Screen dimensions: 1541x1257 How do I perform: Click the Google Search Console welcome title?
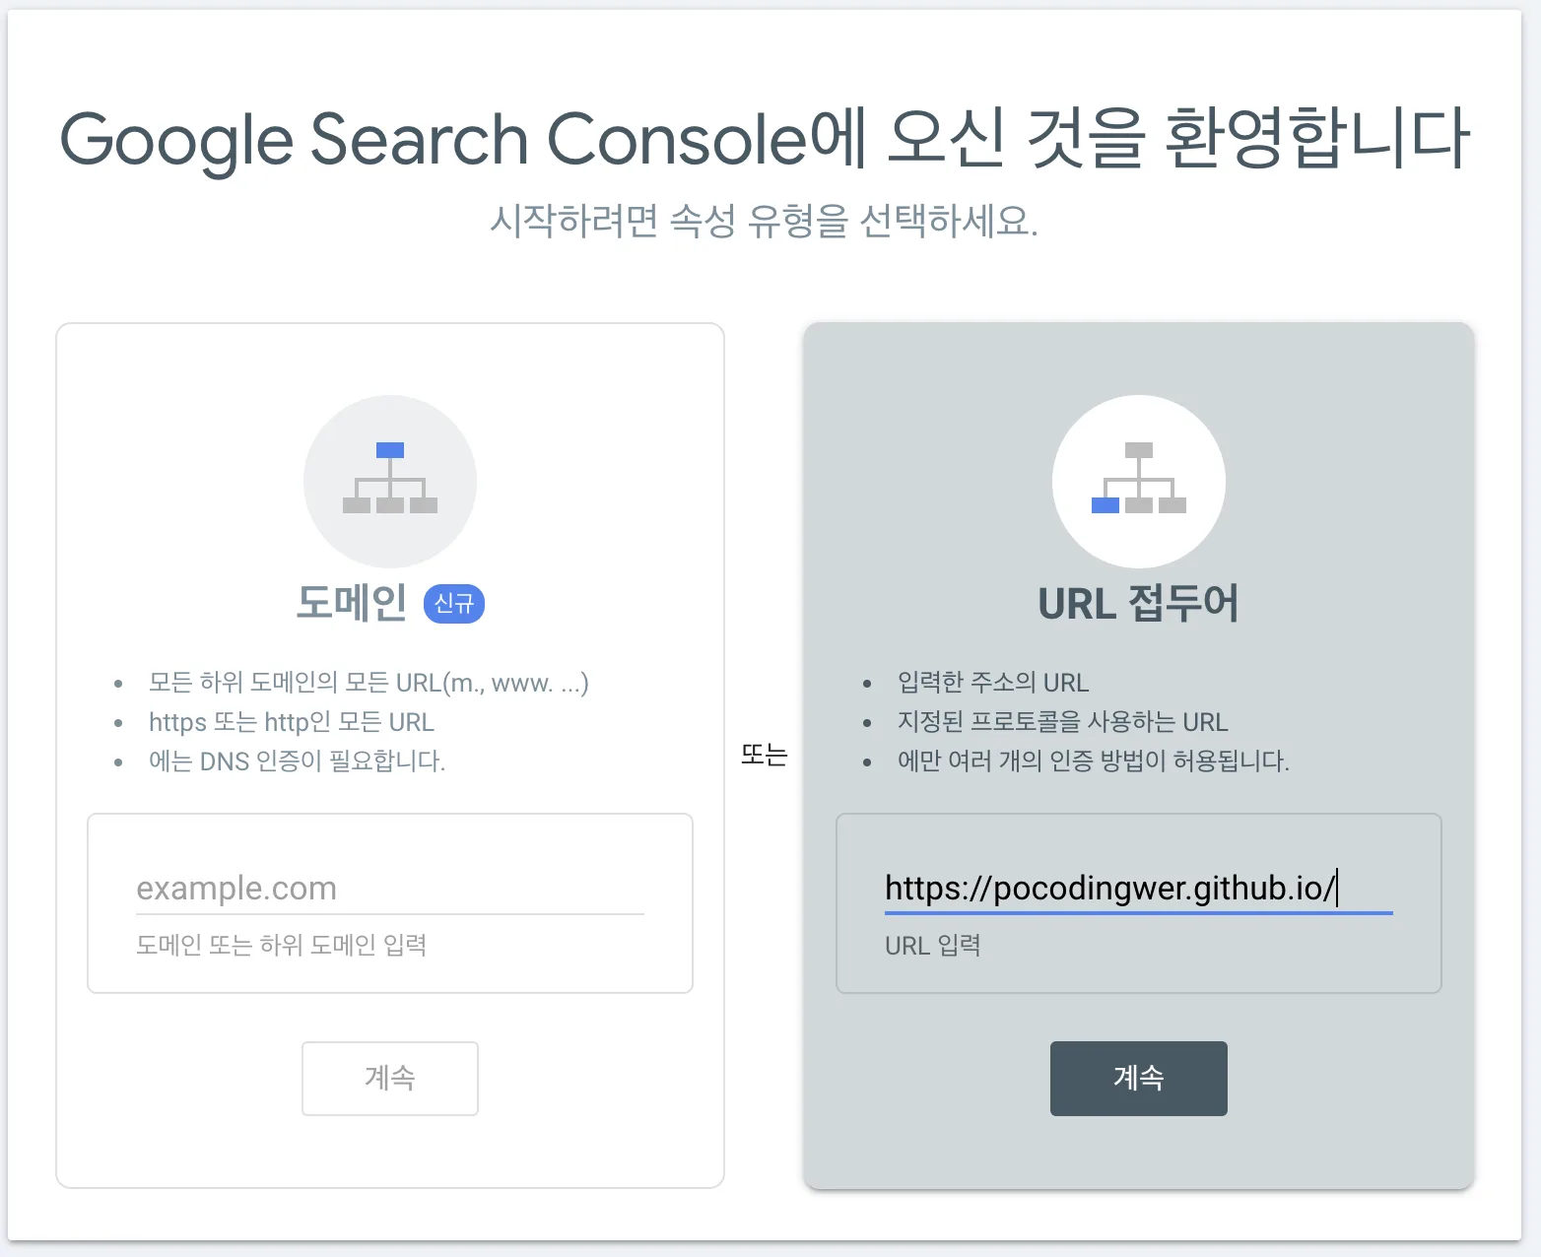[x=765, y=139]
